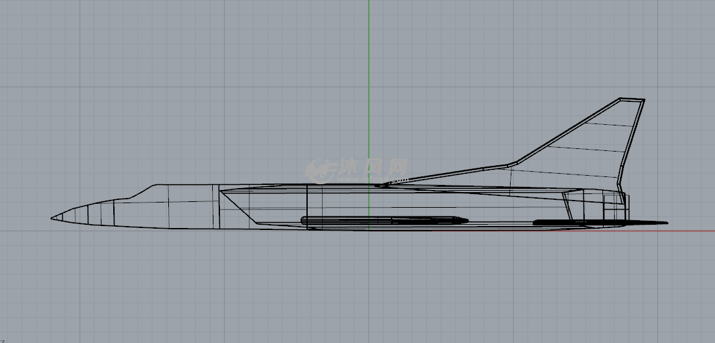Click the top tip of the tail fin
The image size is (715, 343).
pos(632,100)
